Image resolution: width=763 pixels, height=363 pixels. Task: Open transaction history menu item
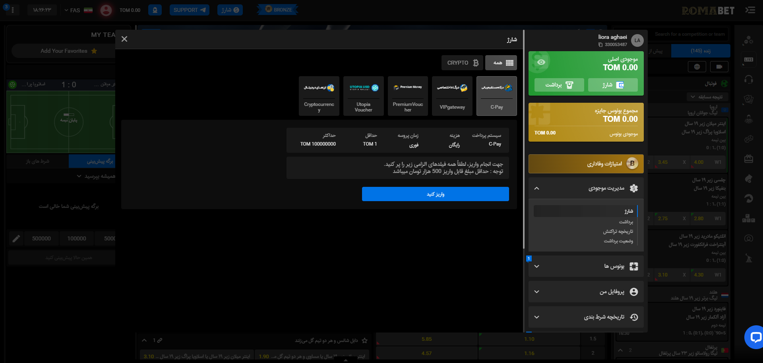click(618, 231)
